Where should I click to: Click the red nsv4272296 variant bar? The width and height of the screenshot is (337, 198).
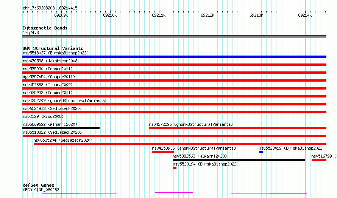[x=238, y=128]
